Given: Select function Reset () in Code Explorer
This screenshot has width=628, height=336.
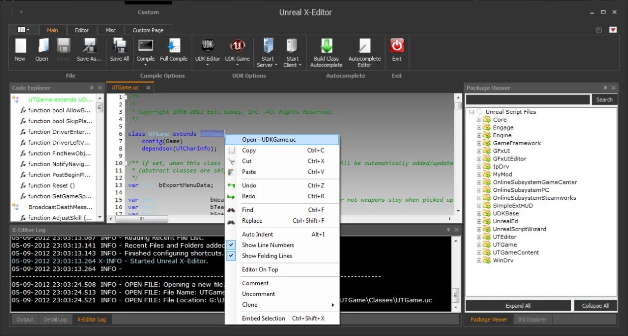Looking at the screenshot, I should (51, 185).
